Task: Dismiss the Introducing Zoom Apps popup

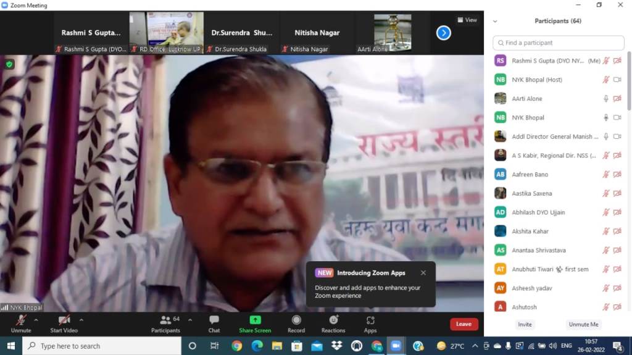Action: (423, 273)
